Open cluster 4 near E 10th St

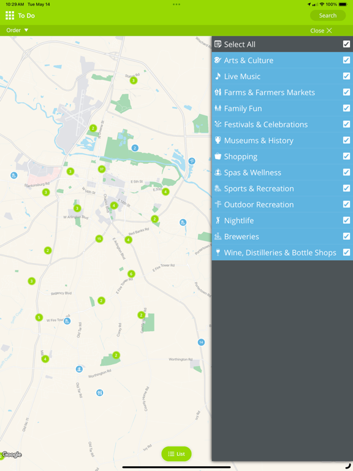coord(165,191)
